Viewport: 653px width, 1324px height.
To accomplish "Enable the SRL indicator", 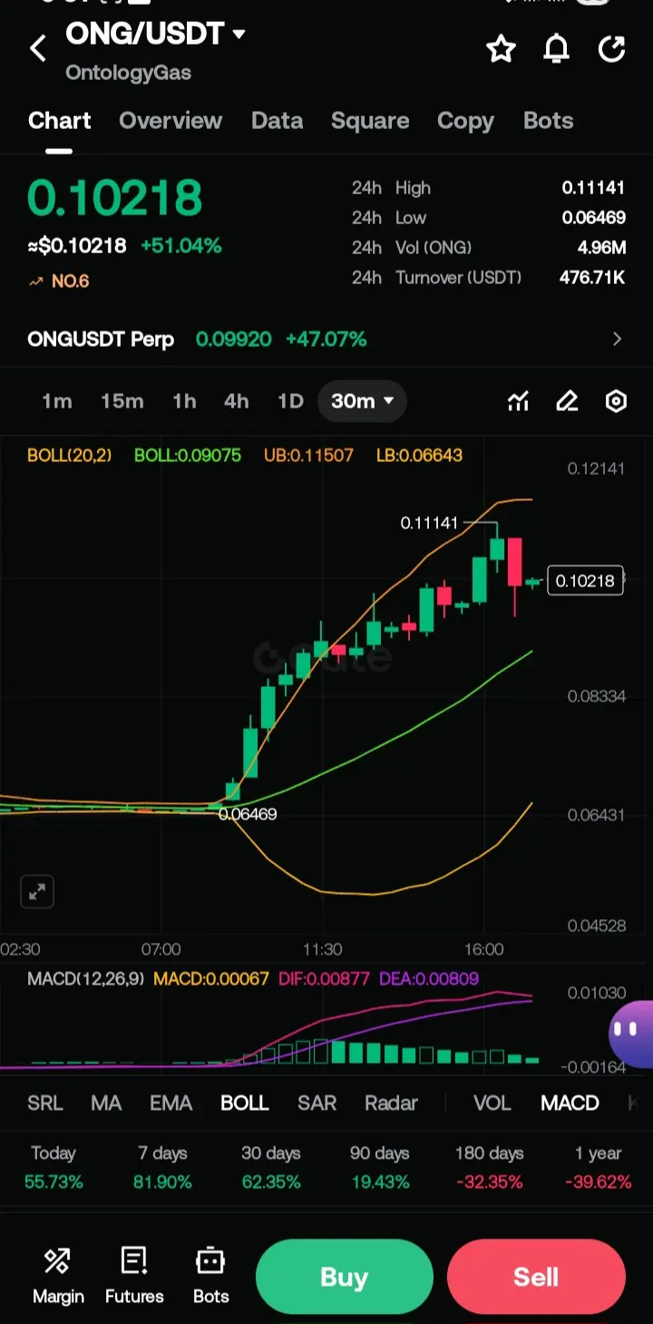I will point(45,1103).
